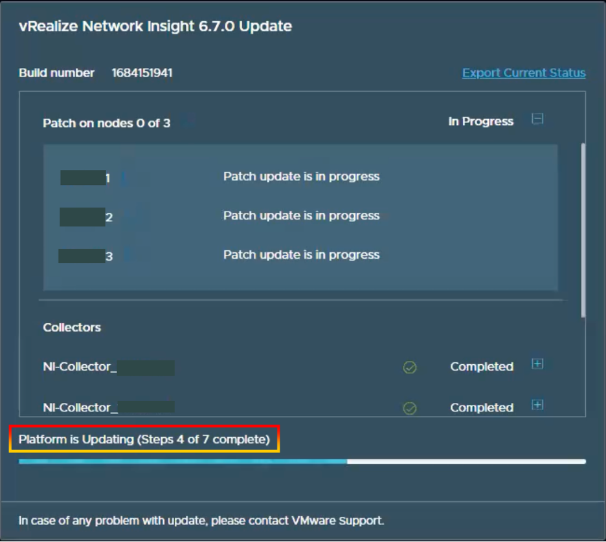
Task: Select node 1 patch update status text
Action: point(302,177)
